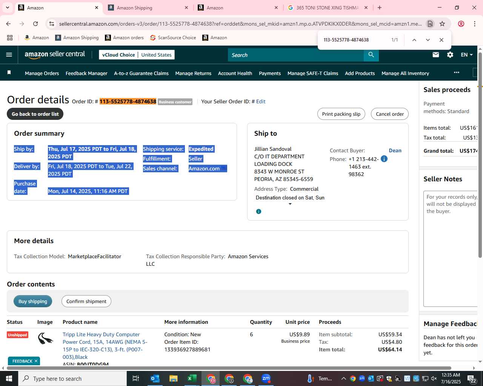Open the Seller Central hamburger menu

(9, 55)
